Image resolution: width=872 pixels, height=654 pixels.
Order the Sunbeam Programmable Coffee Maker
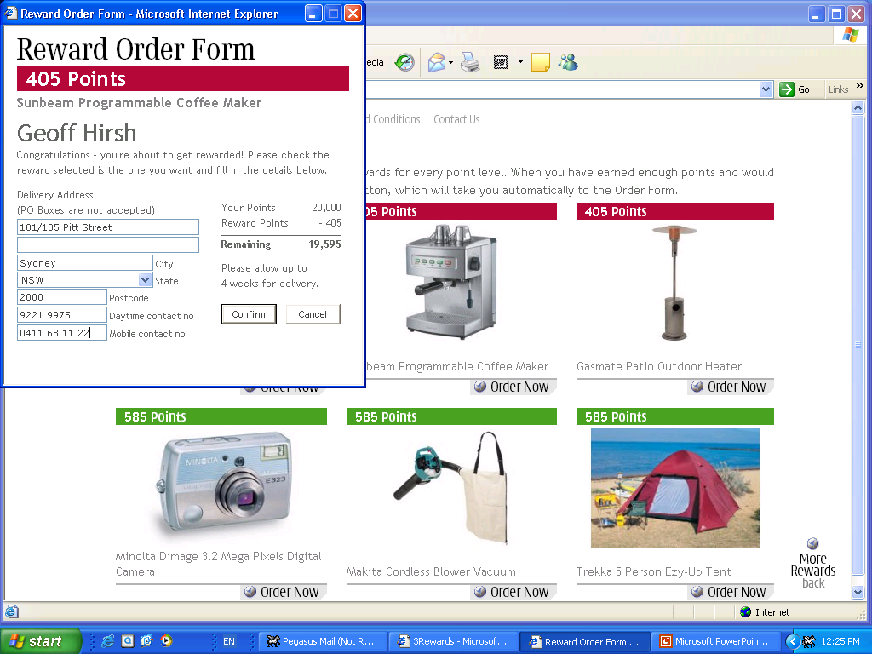512,387
